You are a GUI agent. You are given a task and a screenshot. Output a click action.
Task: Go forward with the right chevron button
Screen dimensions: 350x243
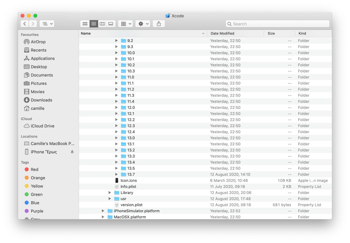pos(33,24)
